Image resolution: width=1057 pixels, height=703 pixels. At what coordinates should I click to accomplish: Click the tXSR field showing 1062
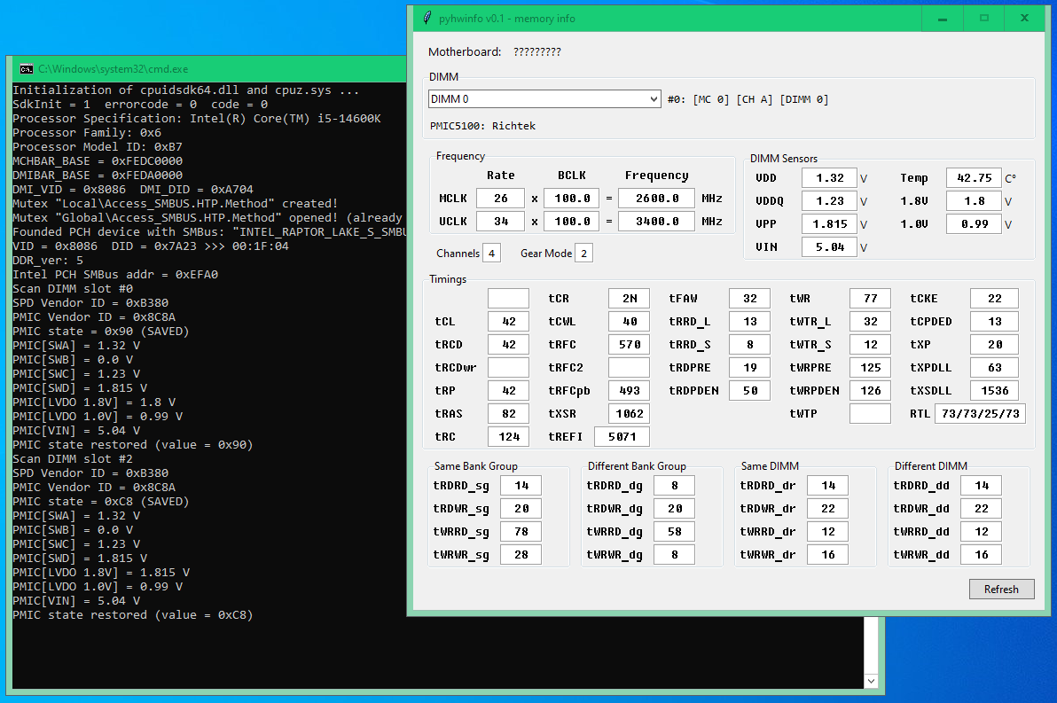[x=629, y=413]
